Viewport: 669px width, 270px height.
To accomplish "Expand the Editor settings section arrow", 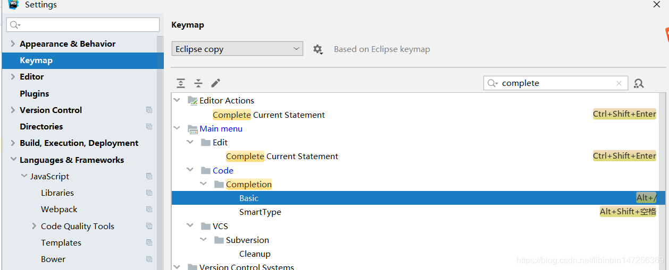I will (x=13, y=76).
